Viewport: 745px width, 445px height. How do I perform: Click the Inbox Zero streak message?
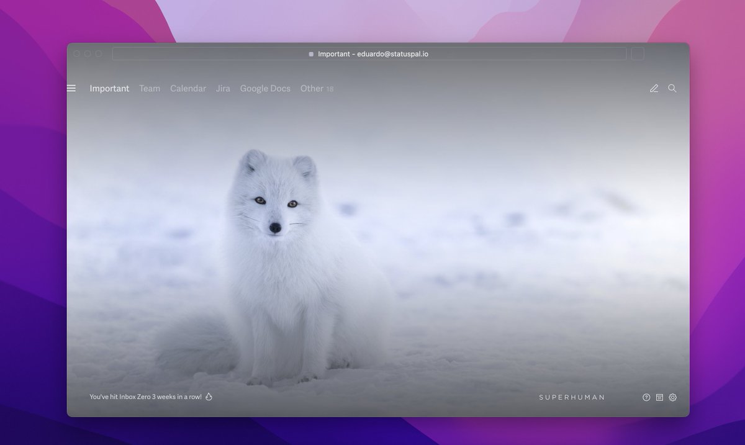click(146, 396)
